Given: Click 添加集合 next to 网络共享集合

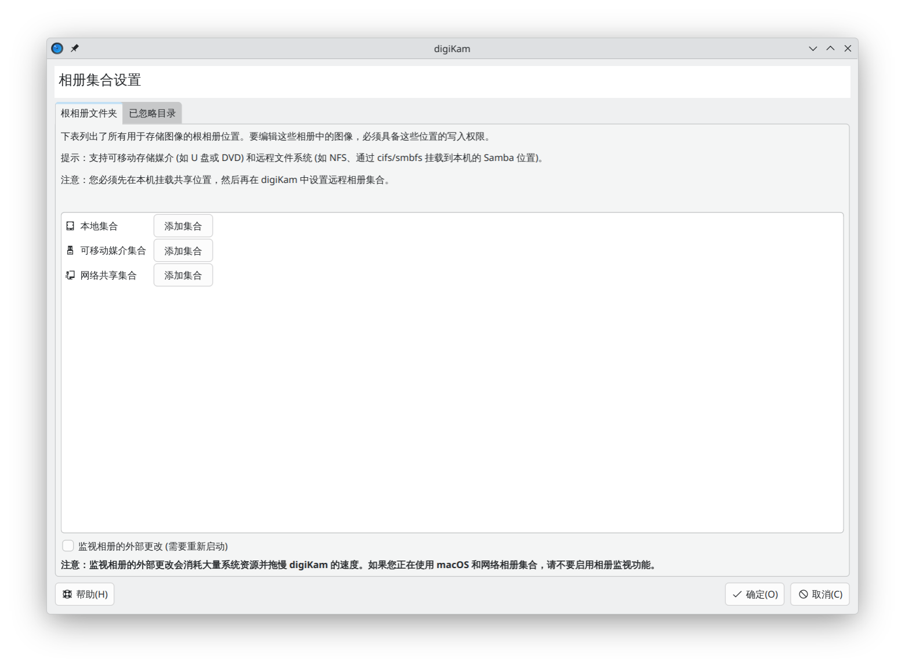Looking at the screenshot, I should point(183,275).
